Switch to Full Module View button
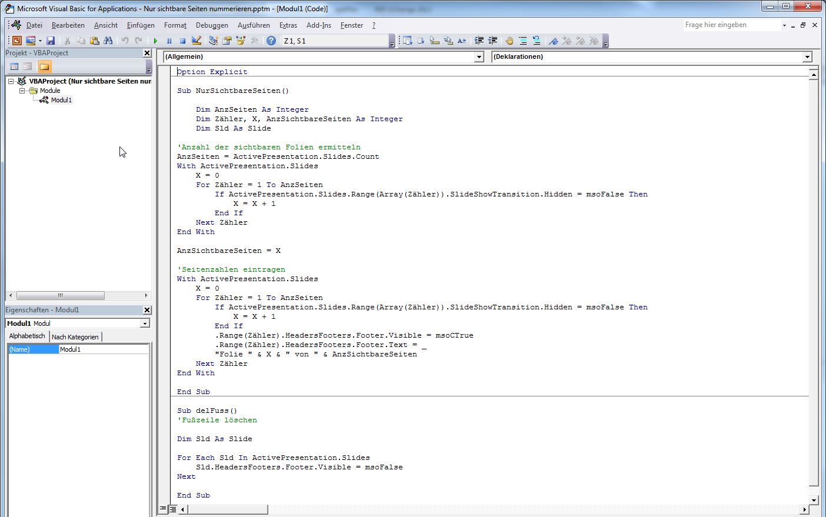 pyautogui.click(x=172, y=509)
